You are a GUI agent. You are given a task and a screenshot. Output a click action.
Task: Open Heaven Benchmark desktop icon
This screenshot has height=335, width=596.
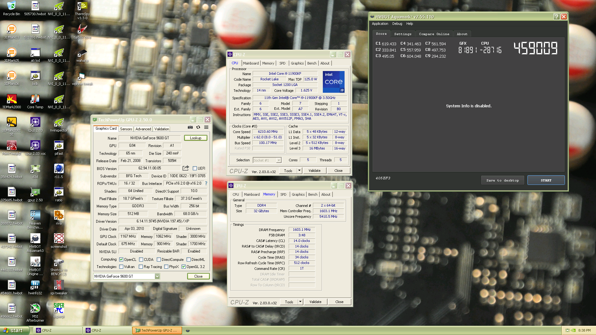point(35,220)
